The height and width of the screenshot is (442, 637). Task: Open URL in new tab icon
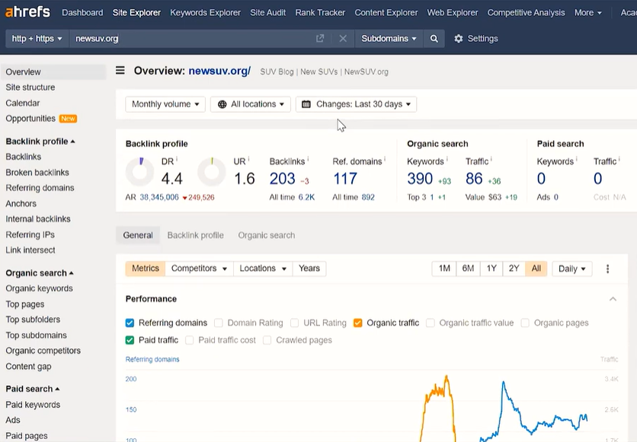point(320,39)
